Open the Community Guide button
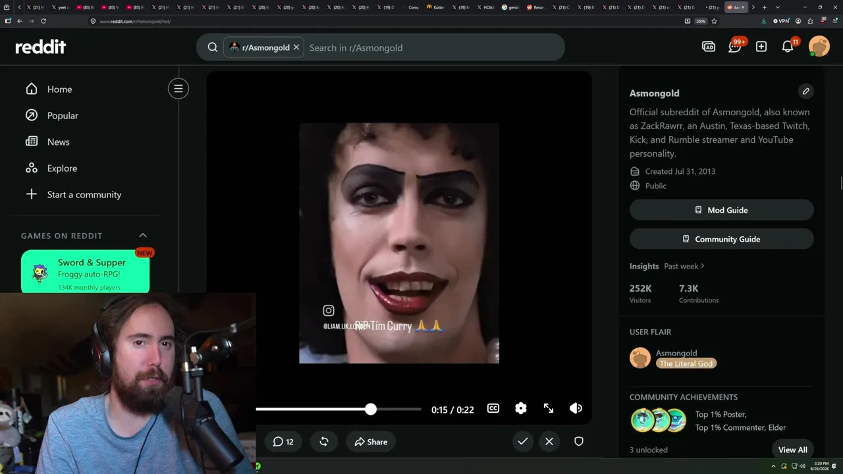843x474 pixels. pos(722,239)
